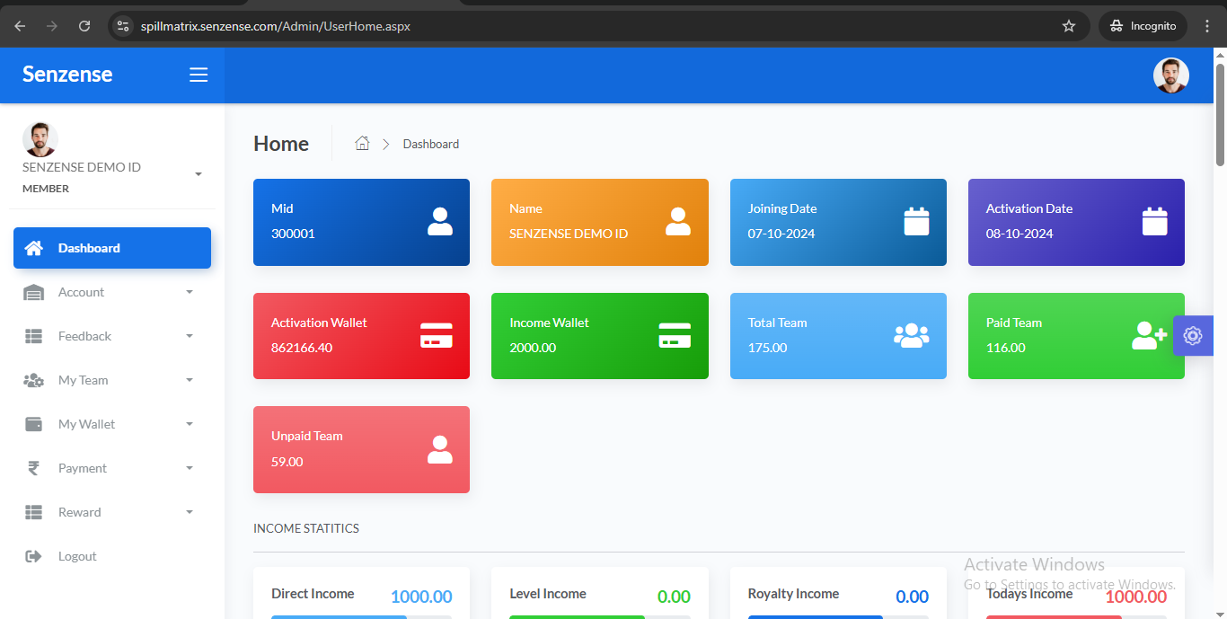Click the INCOME STATITICS heading
The width and height of the screenshot is (1227, 619).
click(x=306, y=528)
